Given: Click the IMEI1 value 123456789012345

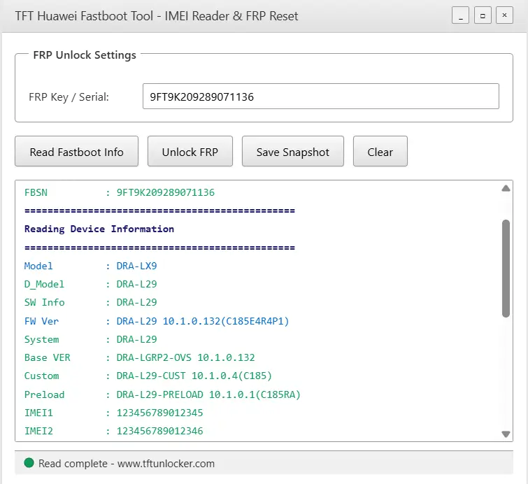Looking at the screenshot, I should coord(159,413).
